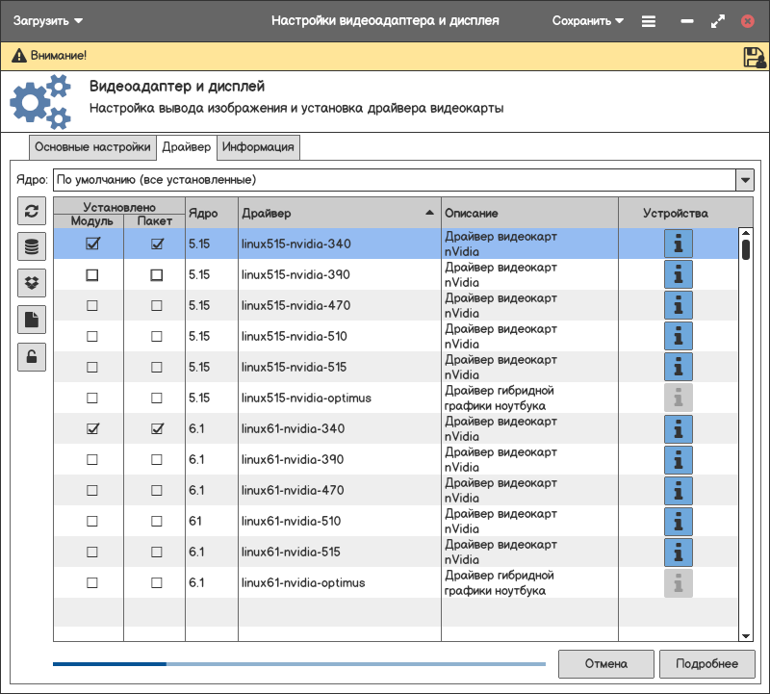This screenshot has width=770, height=694.
Task: Toggle module checkbox for linux61-nvidia-optimus
Action: pos(92,583)
